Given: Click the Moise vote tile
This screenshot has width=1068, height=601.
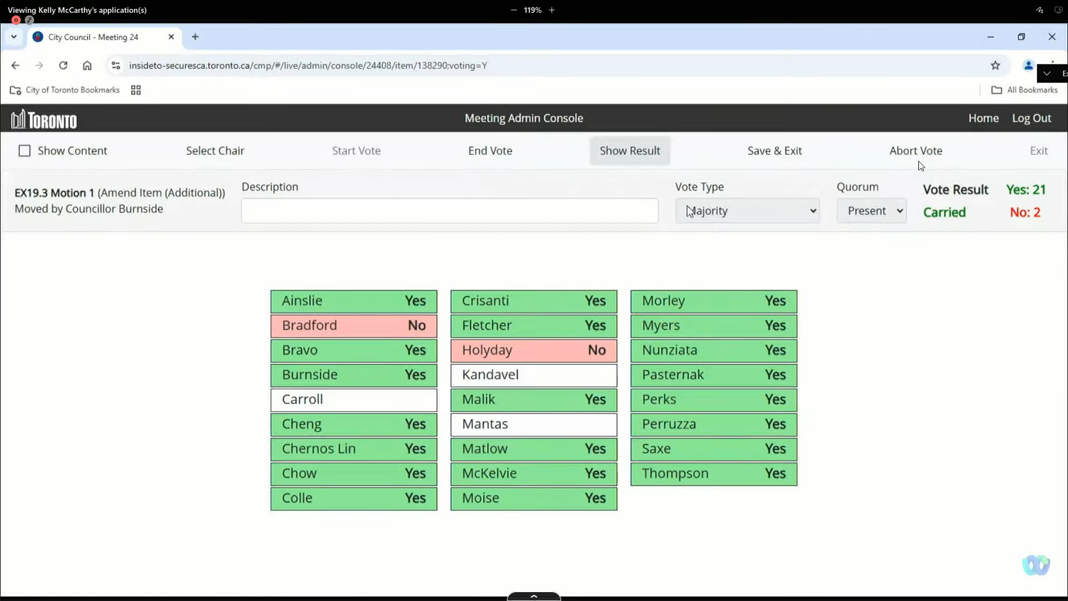Looking at the screenshot, I should coord(533,499).
